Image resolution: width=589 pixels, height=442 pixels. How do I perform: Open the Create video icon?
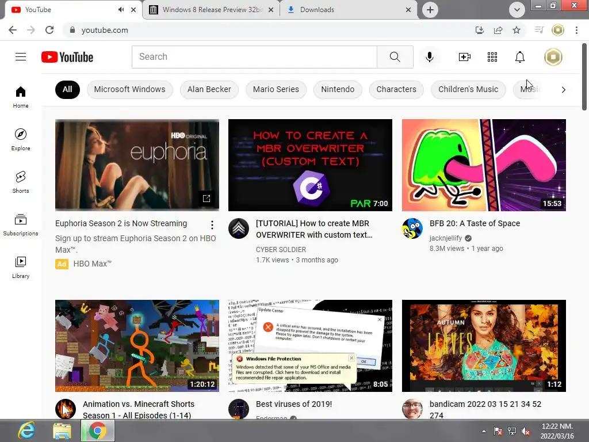pos(465,57)
